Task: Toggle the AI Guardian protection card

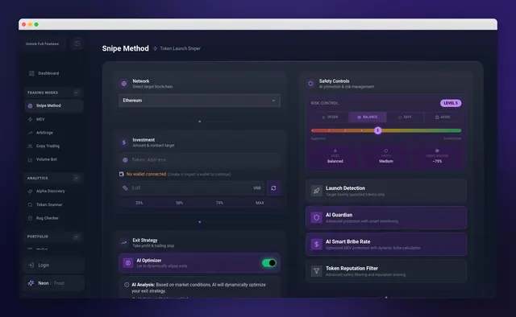Action: pos(386,217)
